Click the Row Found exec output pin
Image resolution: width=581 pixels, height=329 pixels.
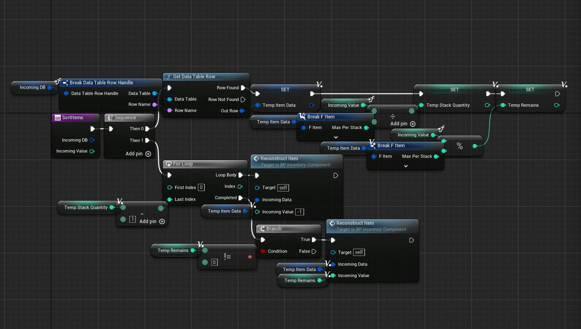243,88
